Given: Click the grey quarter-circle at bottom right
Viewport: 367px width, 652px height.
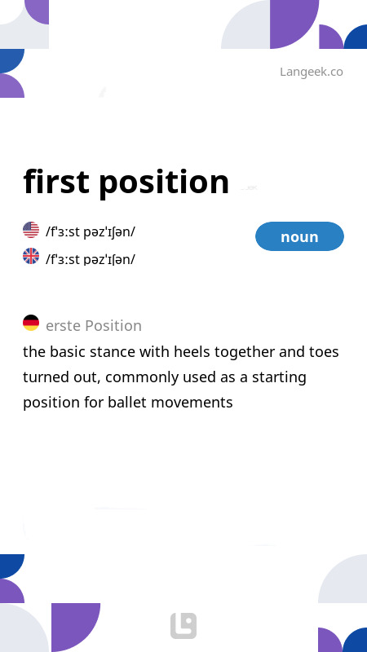Looking at the screenshot, I should click(x=343, y=579).
